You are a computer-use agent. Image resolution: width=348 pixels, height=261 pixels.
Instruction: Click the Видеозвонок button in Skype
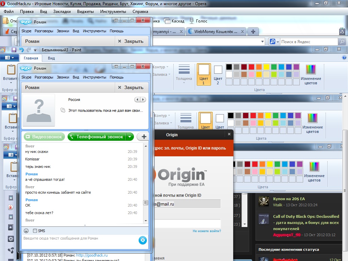click(44, 137)
